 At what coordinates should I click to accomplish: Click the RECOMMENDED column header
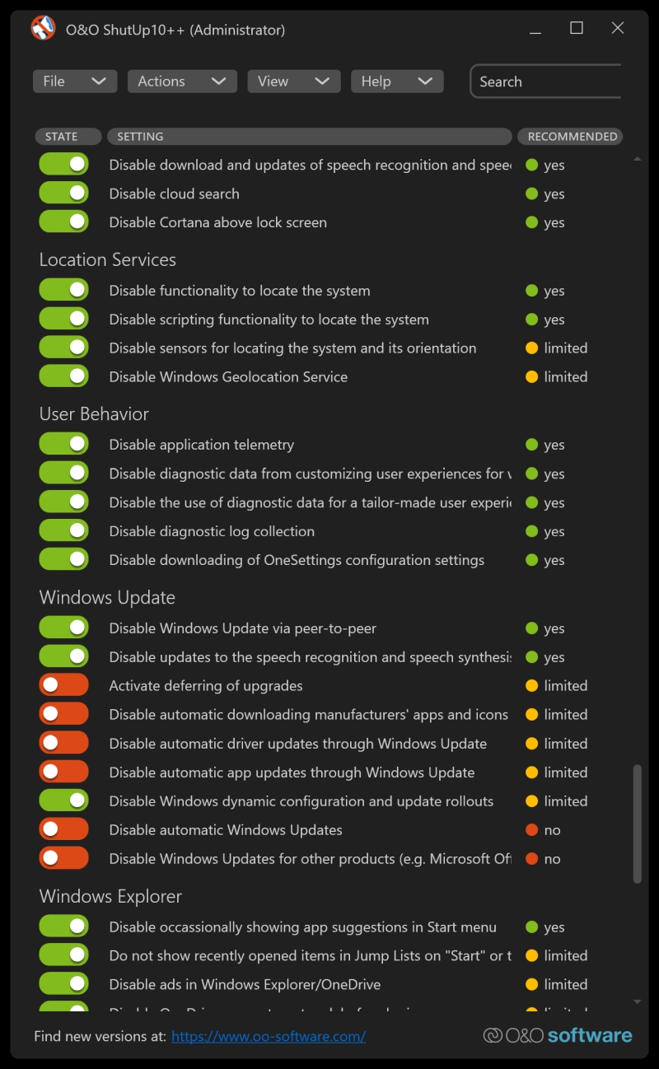coord(572,137)
